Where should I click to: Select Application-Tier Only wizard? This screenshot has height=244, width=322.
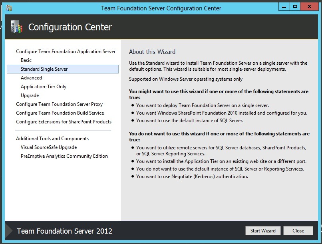44,87
